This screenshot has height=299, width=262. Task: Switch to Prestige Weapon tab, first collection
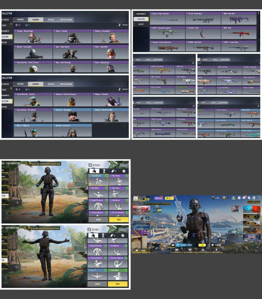coord(66,20)
